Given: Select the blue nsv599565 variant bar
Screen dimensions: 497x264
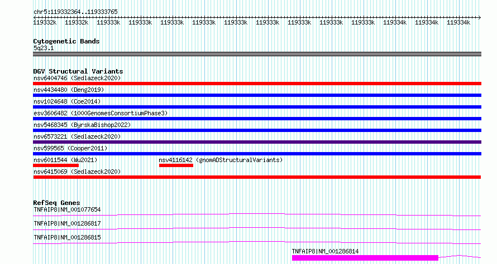Looking at the screenshot, I should pyautogui.click(x=257, y=154).
